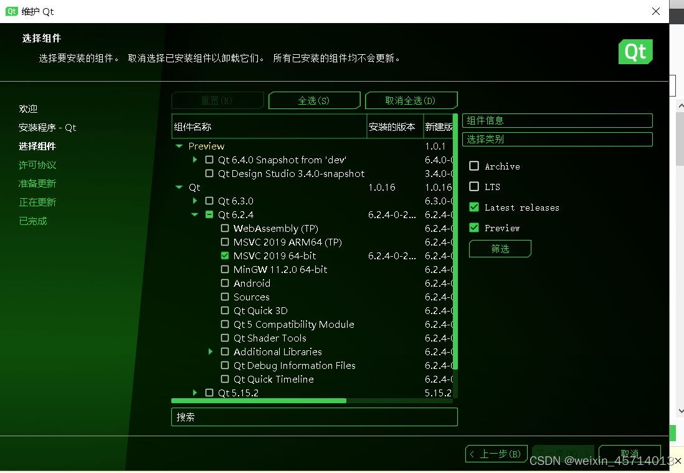
Task: Click the 取消 cancel button
Action: pyautogui.click(x=629, y=454)
